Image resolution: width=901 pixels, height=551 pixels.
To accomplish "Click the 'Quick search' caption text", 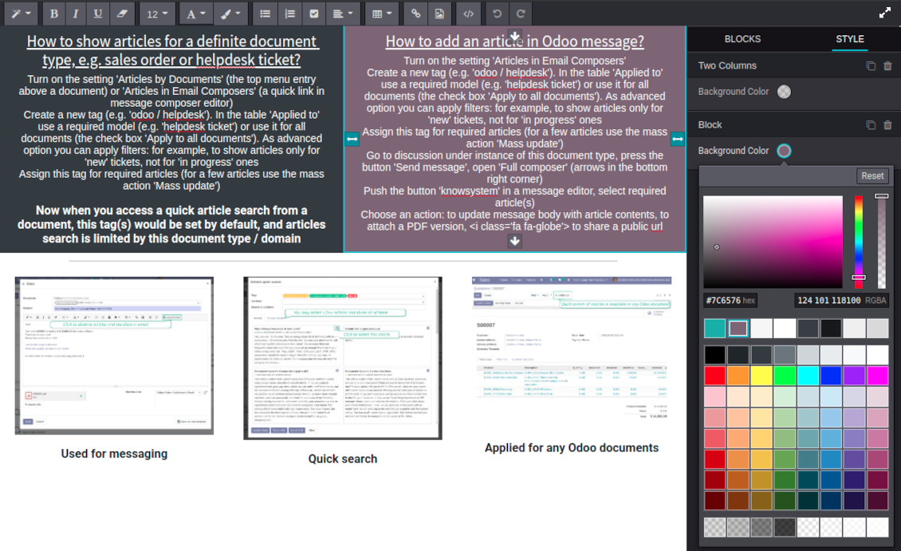I will coord(343,459).
